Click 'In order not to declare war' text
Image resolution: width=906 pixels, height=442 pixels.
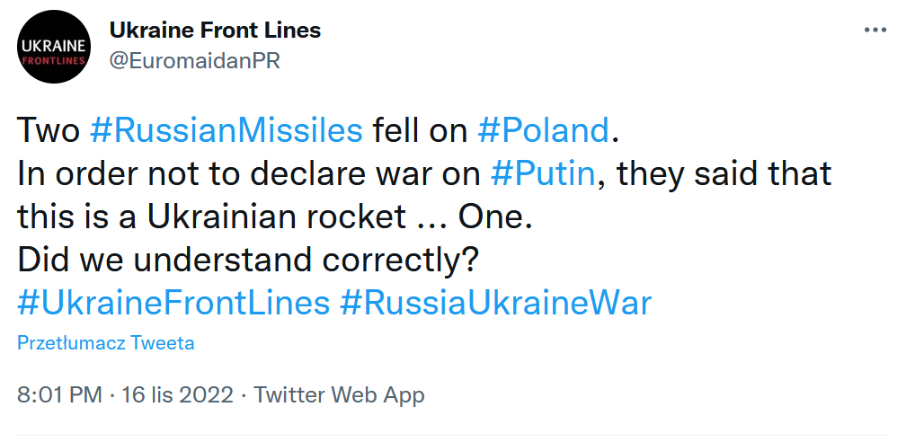(224, 172)
